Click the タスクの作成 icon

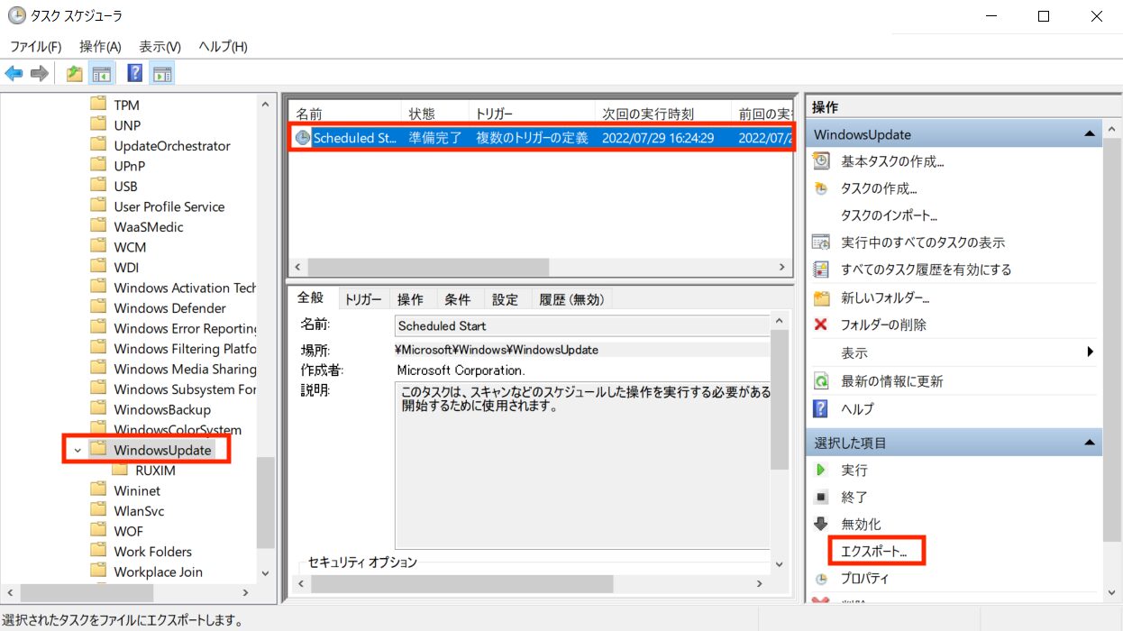[820, 187]
